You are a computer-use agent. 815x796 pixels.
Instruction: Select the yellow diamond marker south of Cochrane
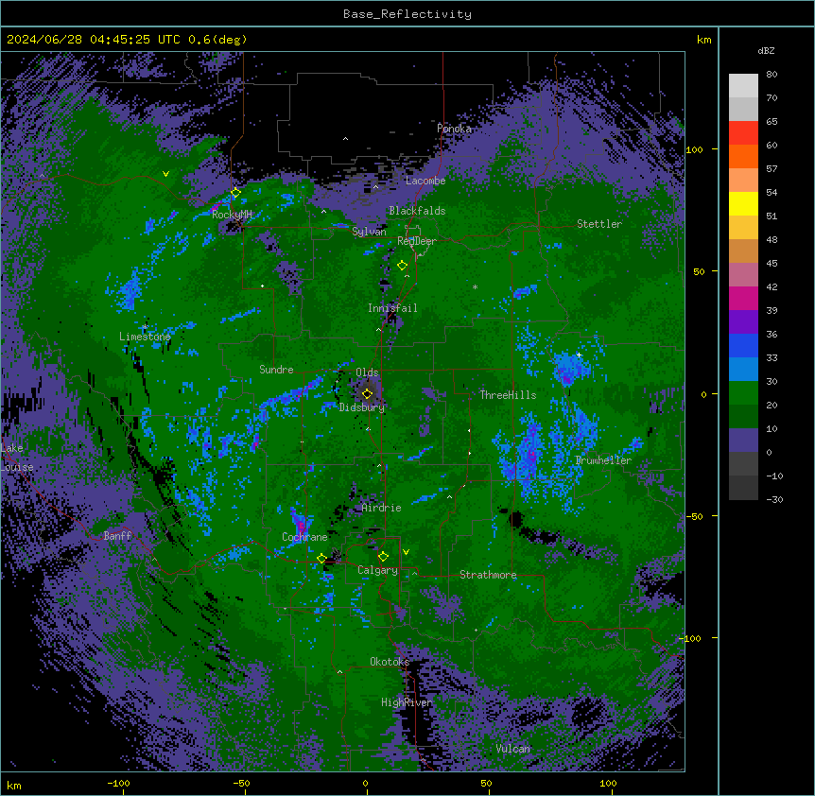click(321, 559)
